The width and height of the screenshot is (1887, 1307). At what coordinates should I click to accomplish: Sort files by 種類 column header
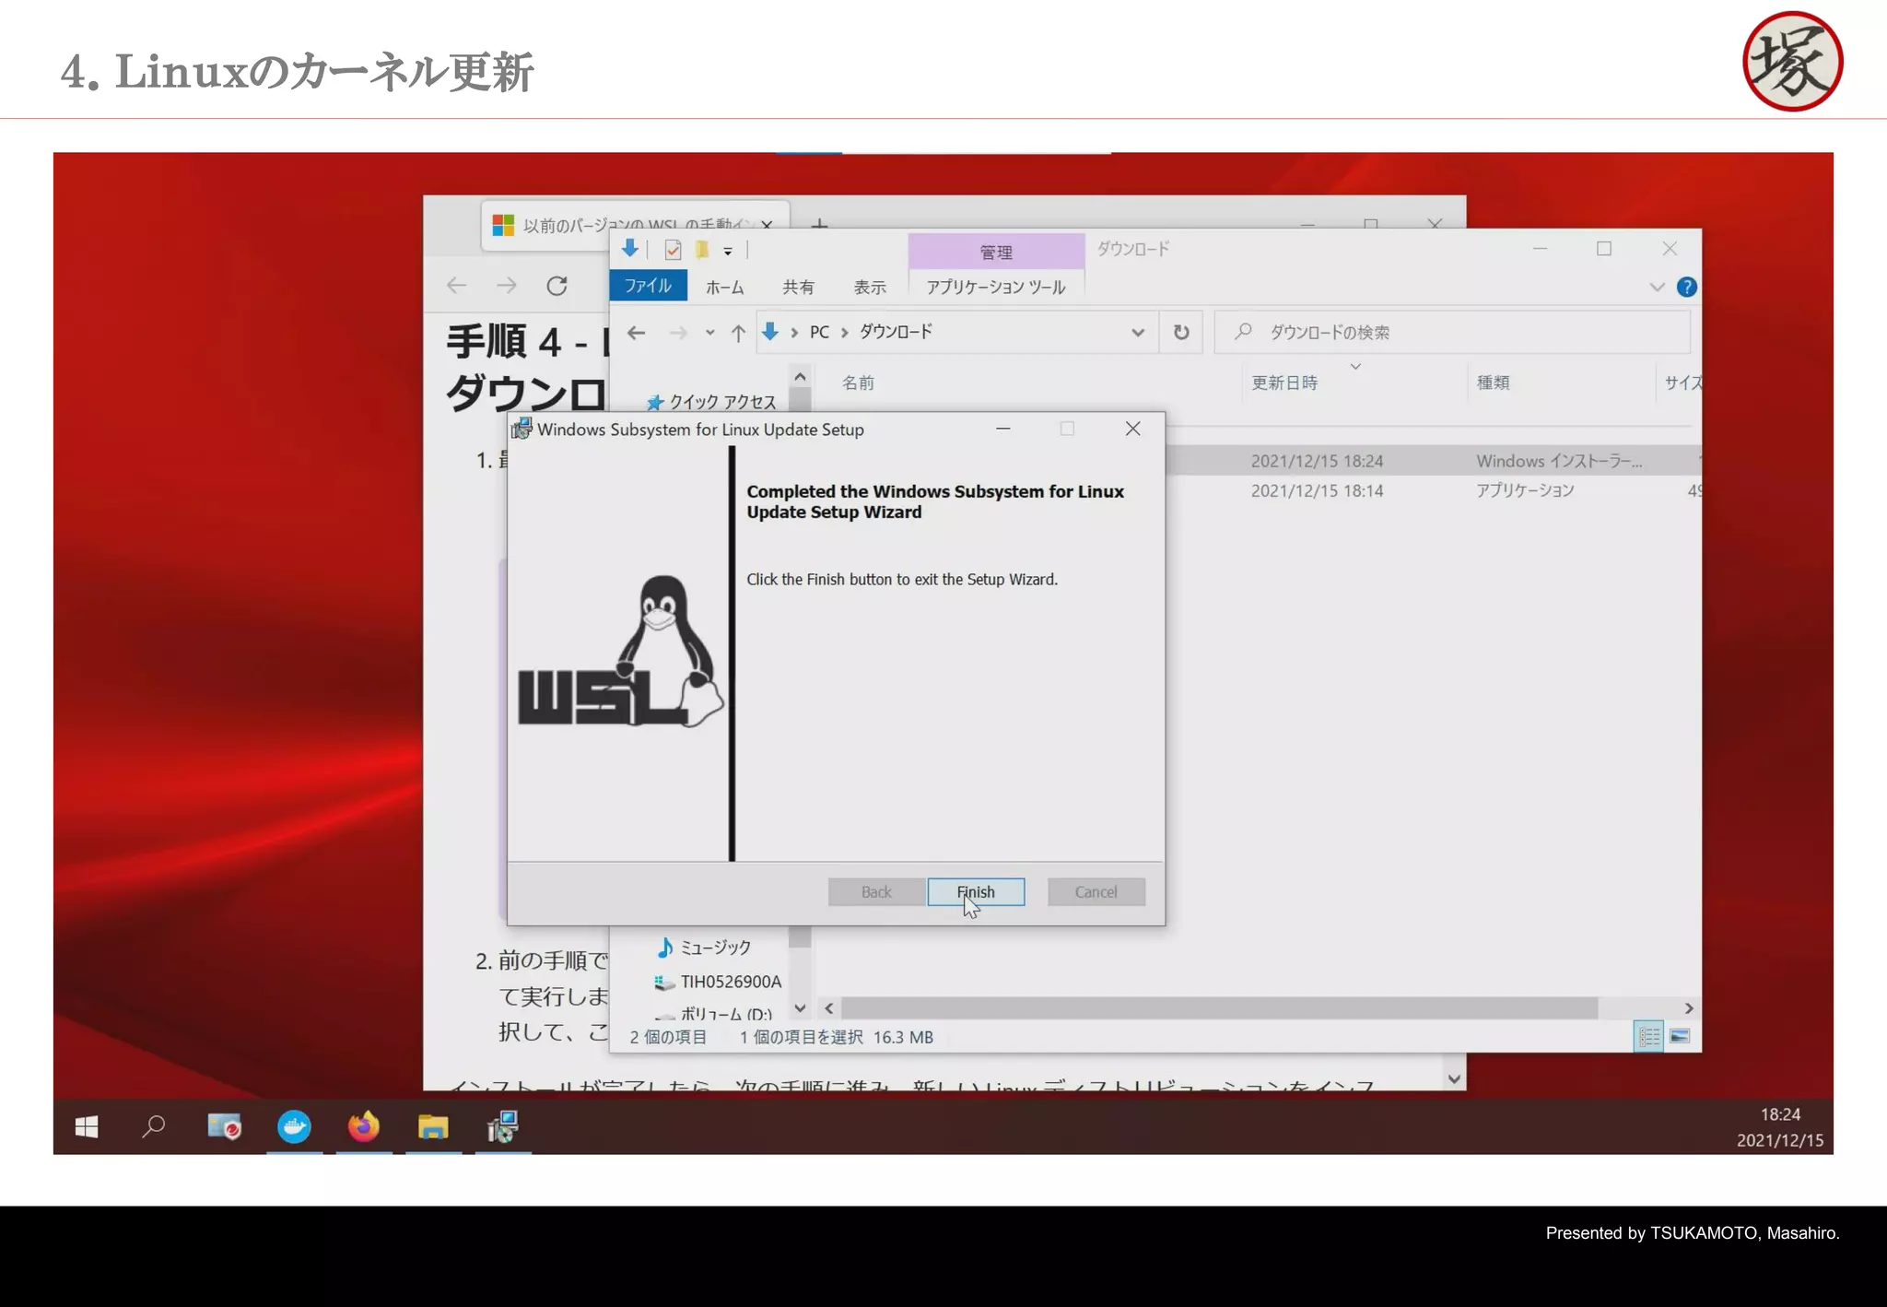point(1493,383)
